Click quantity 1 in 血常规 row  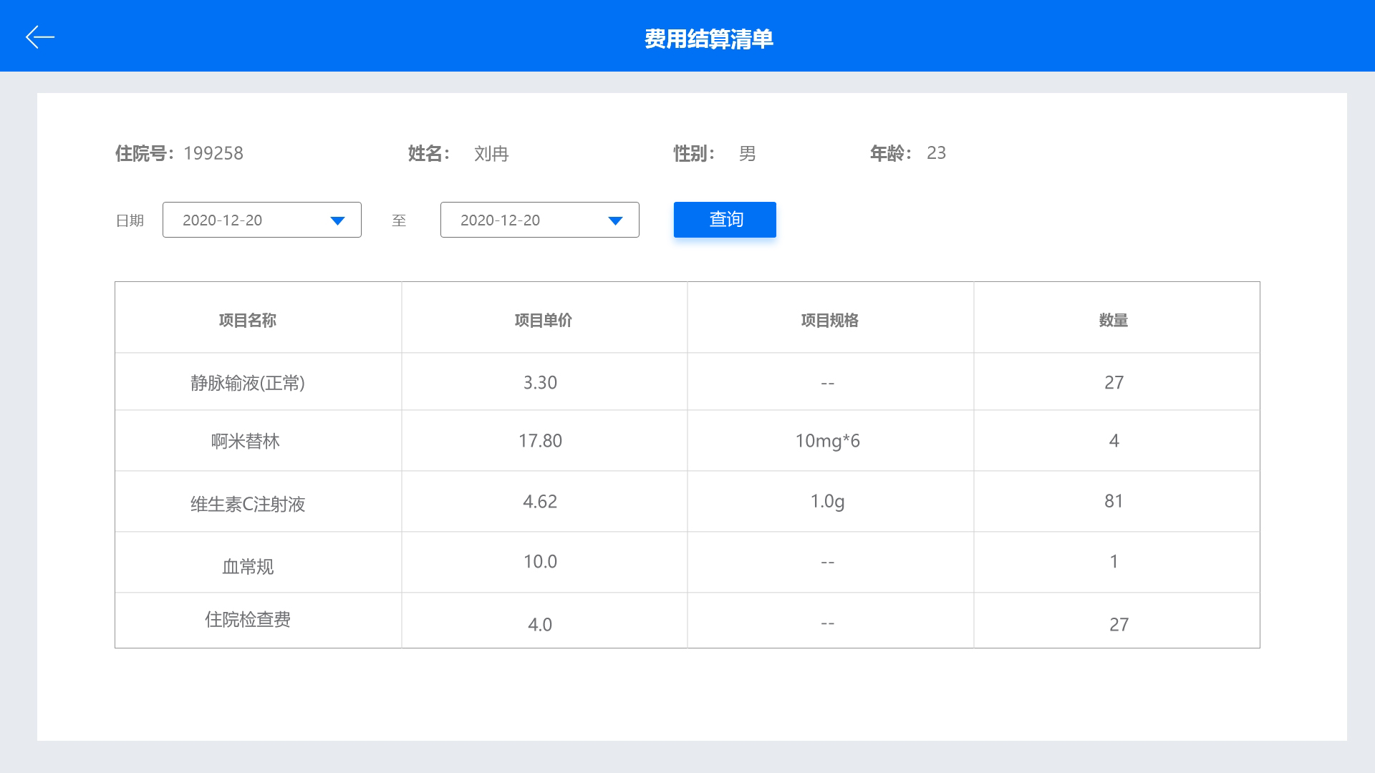[1114, 562]
